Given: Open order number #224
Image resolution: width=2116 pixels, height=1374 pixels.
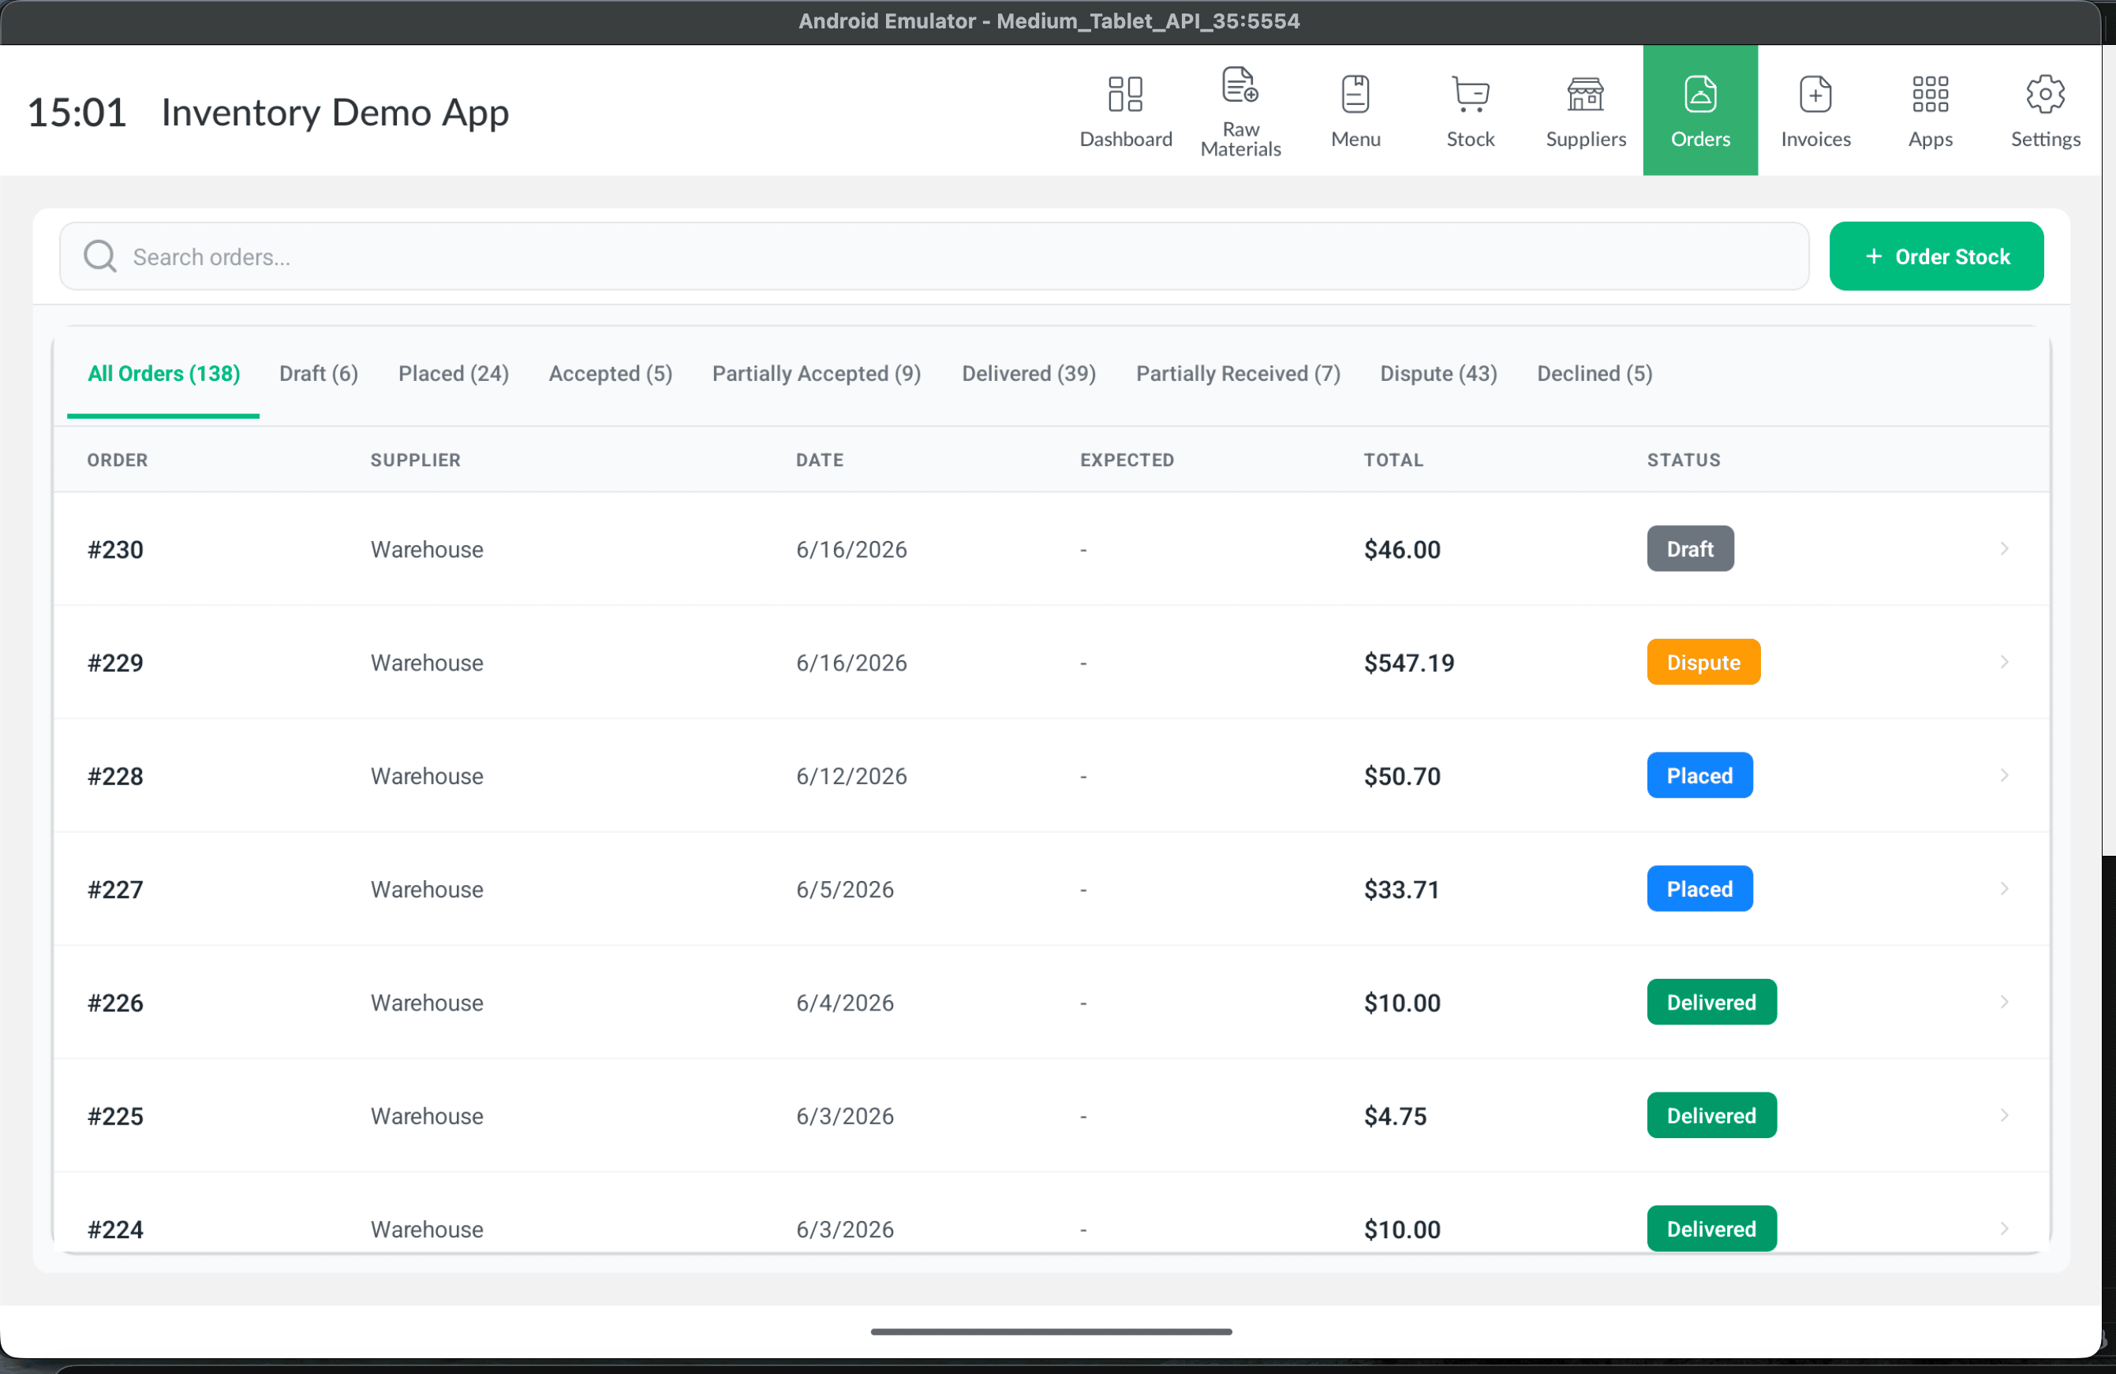Looking at the screenshot, I should click(x=114, y=1229).
